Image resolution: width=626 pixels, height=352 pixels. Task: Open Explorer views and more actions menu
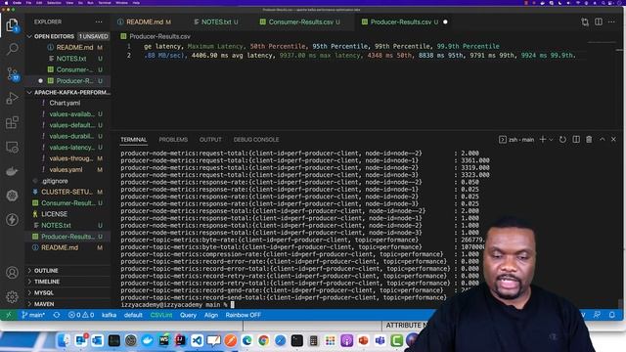[x=99, y=22]
